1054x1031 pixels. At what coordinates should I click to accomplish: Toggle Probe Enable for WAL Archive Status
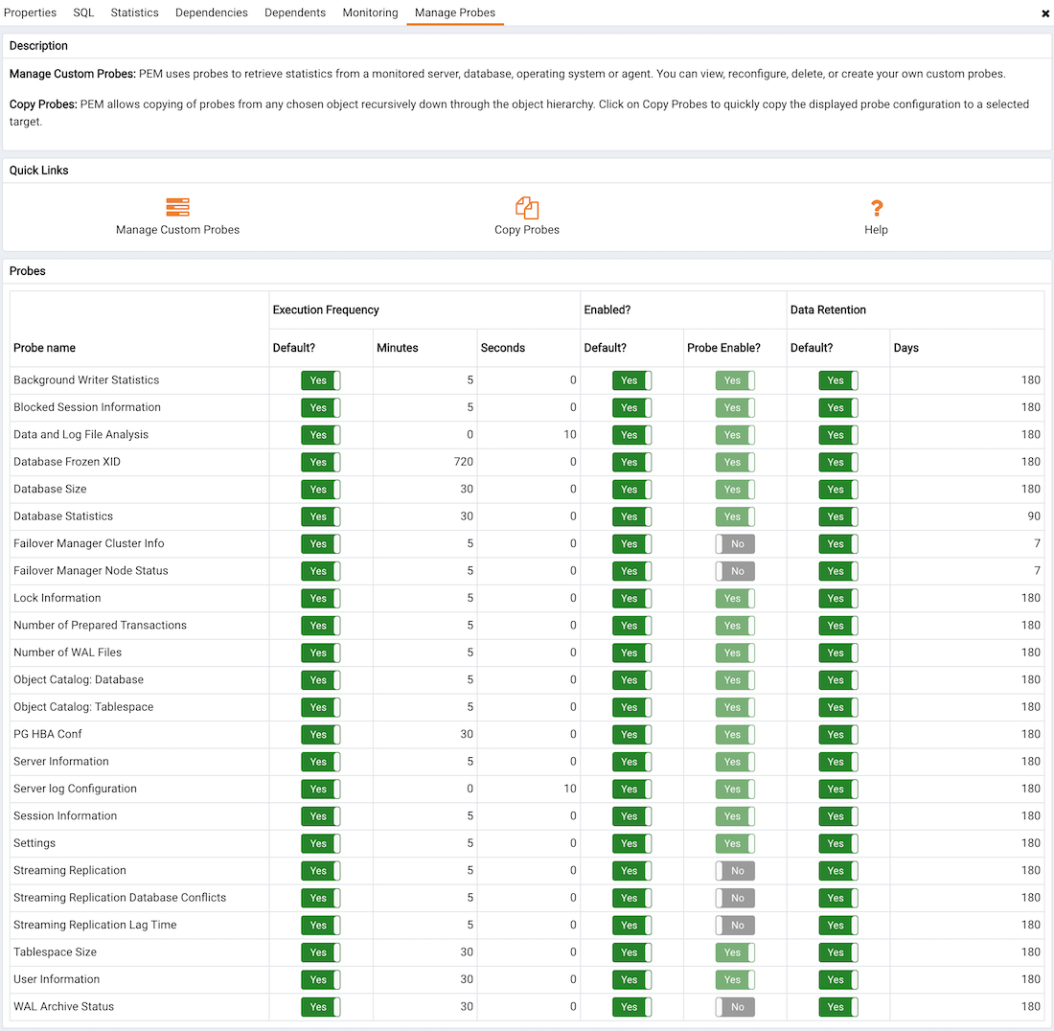(735, 1007)
